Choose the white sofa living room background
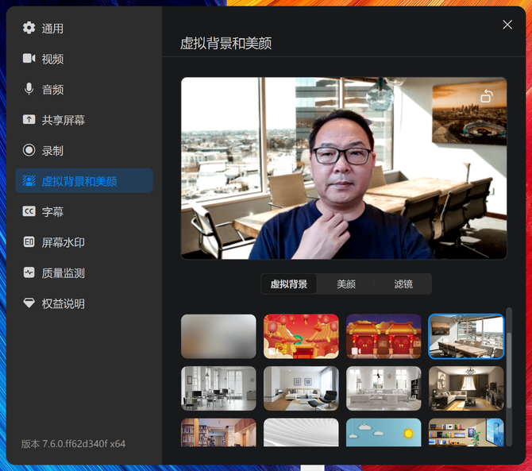The height and width of the screenshot is (471, 532). [384, 388]
